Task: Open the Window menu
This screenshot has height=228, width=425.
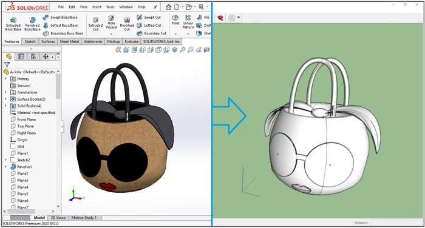Action: tap(126, 7)
